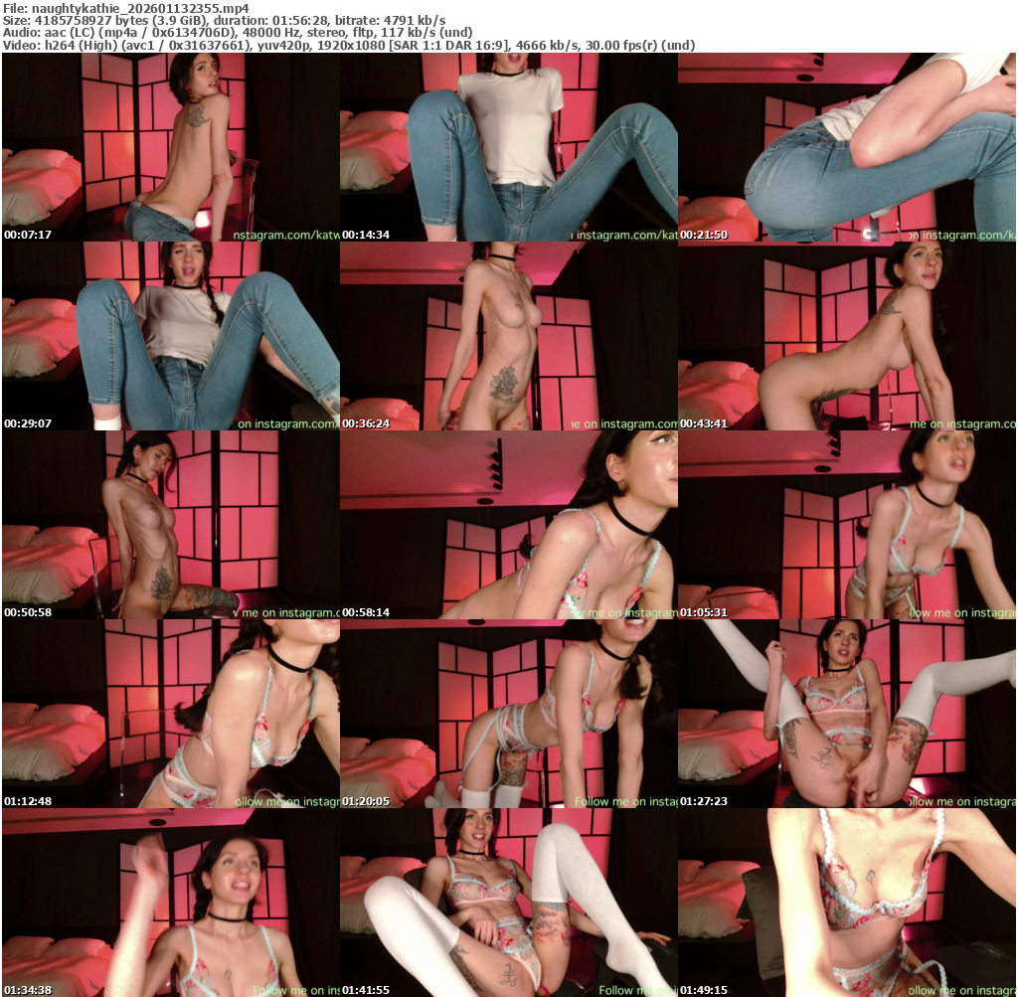Click the frame labeled 00:29:07
This screenshot has height=997, width=1018.
tap(170, 336)
